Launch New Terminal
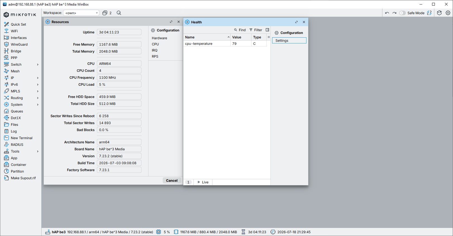This screenshot has width=453, height=236. [21, 138]
